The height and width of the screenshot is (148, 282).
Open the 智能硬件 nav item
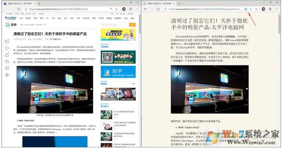(118, 18)
